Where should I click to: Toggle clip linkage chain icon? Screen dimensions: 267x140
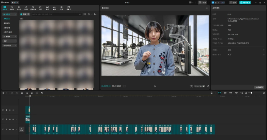point(230,93)
